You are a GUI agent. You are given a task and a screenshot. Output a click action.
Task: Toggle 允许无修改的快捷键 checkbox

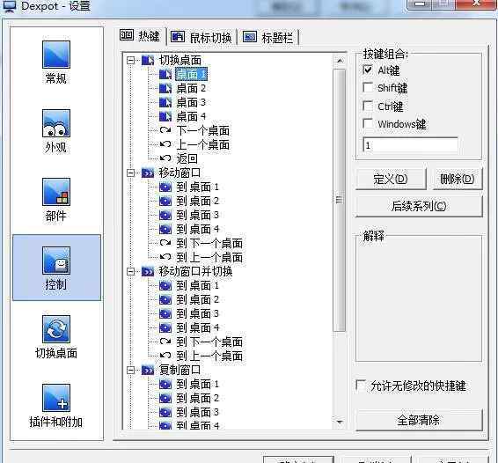(361, 386)
